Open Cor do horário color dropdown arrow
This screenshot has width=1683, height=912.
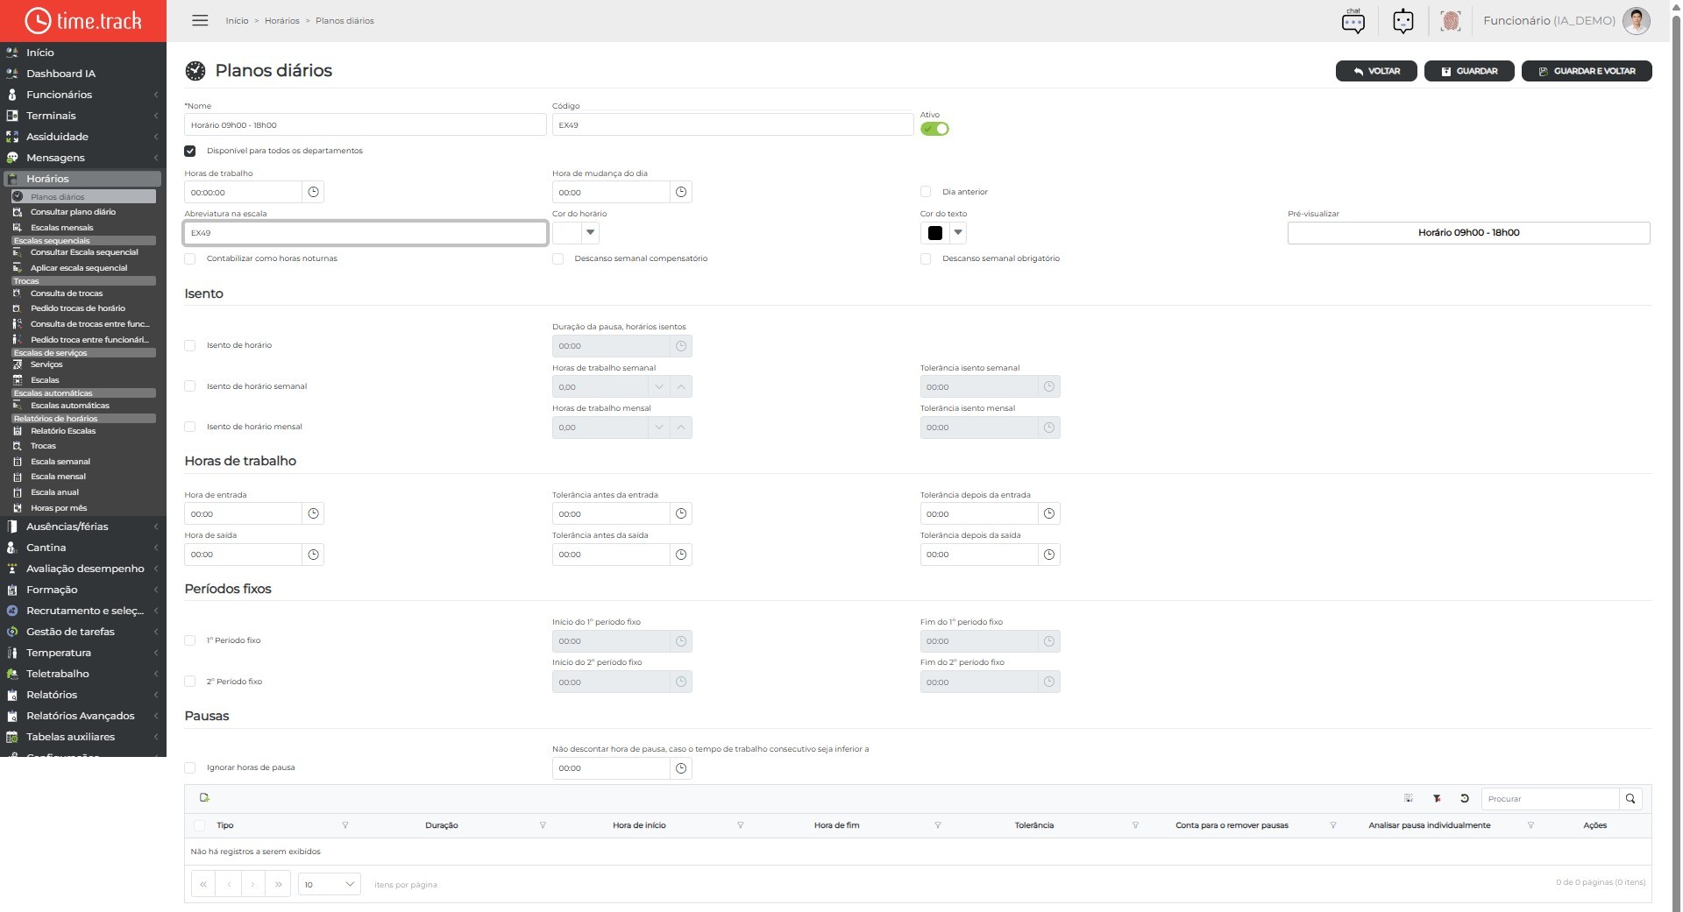click(590, 233)
